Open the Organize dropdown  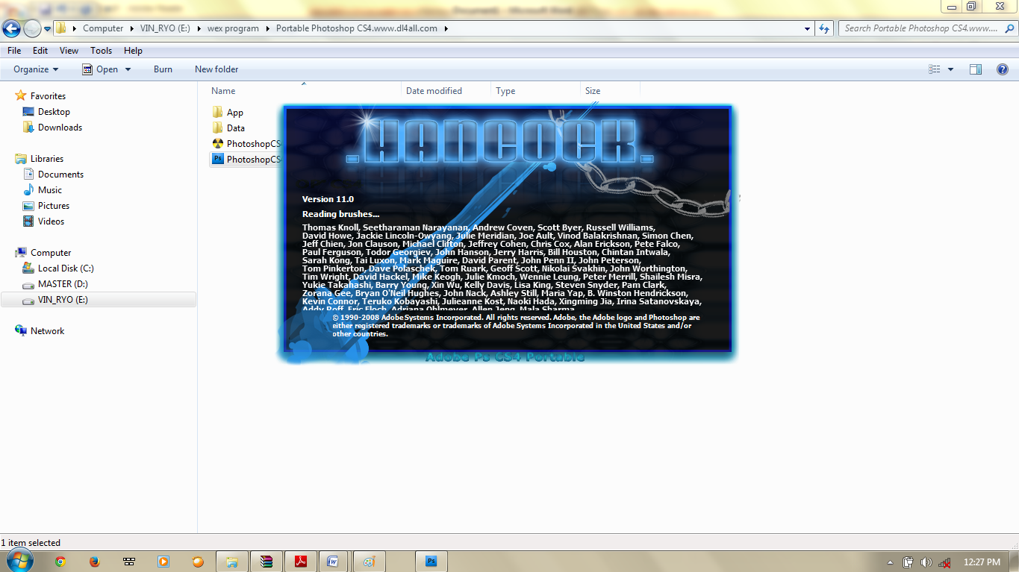[36, 69]
